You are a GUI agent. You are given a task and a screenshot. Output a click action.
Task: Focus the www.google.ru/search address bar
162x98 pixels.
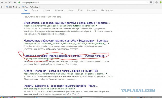(x=83, y=2)
